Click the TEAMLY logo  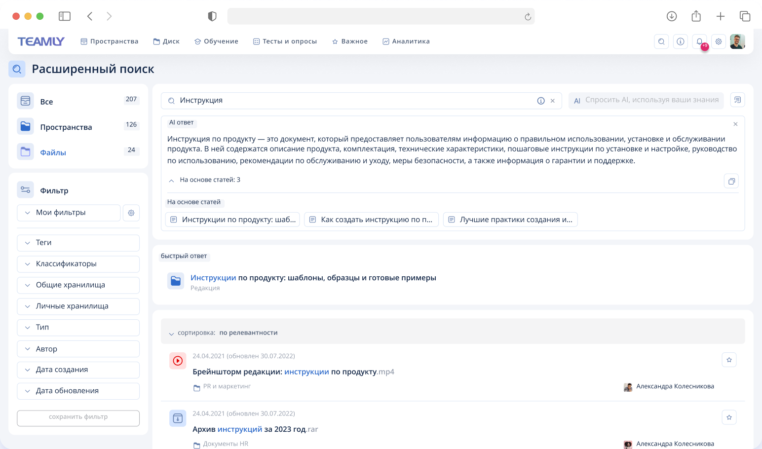(41, 41)
